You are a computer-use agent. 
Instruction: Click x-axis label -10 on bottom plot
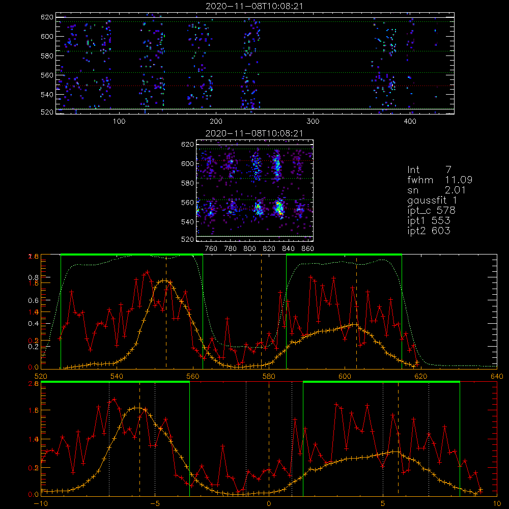41,504
